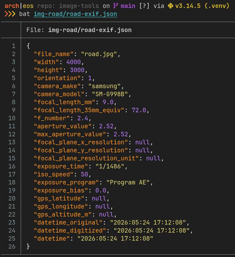Click the null value of gps_altitude_m
The image size is (235, 257).
click(x=106, y=215)
